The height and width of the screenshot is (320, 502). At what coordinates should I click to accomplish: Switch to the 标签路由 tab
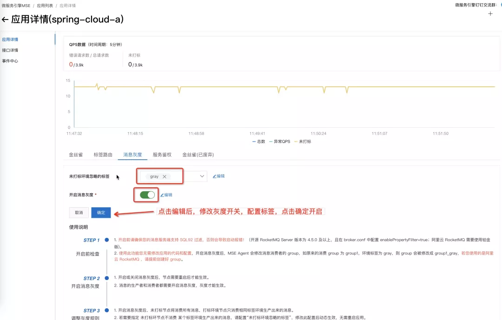click(103, 155)
